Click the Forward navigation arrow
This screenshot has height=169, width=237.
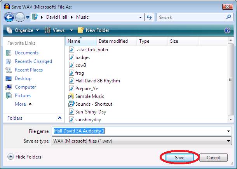(20, 17)
